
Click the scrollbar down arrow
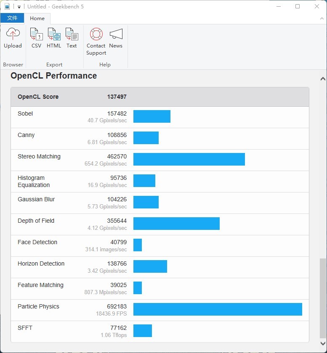click(323, 343)
